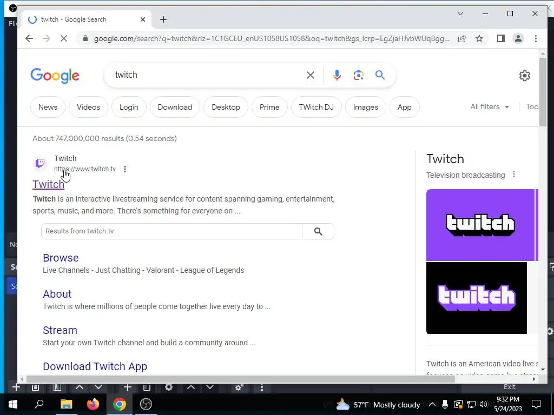Click the page's vertical scrollbar thumb
The image size is (554, 415).
543,92
